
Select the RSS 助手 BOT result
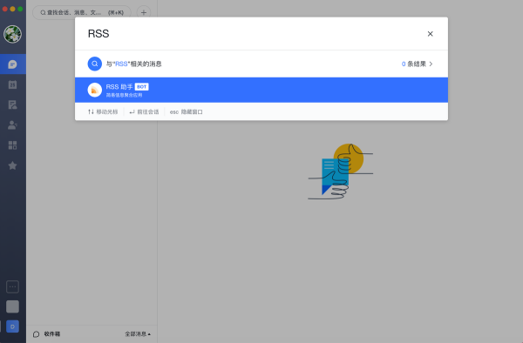tap(261, 90)
